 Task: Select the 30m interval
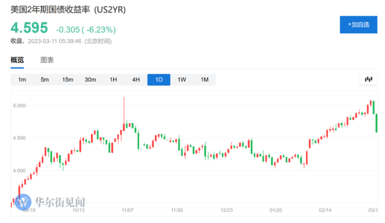click(x=90, y=80)
